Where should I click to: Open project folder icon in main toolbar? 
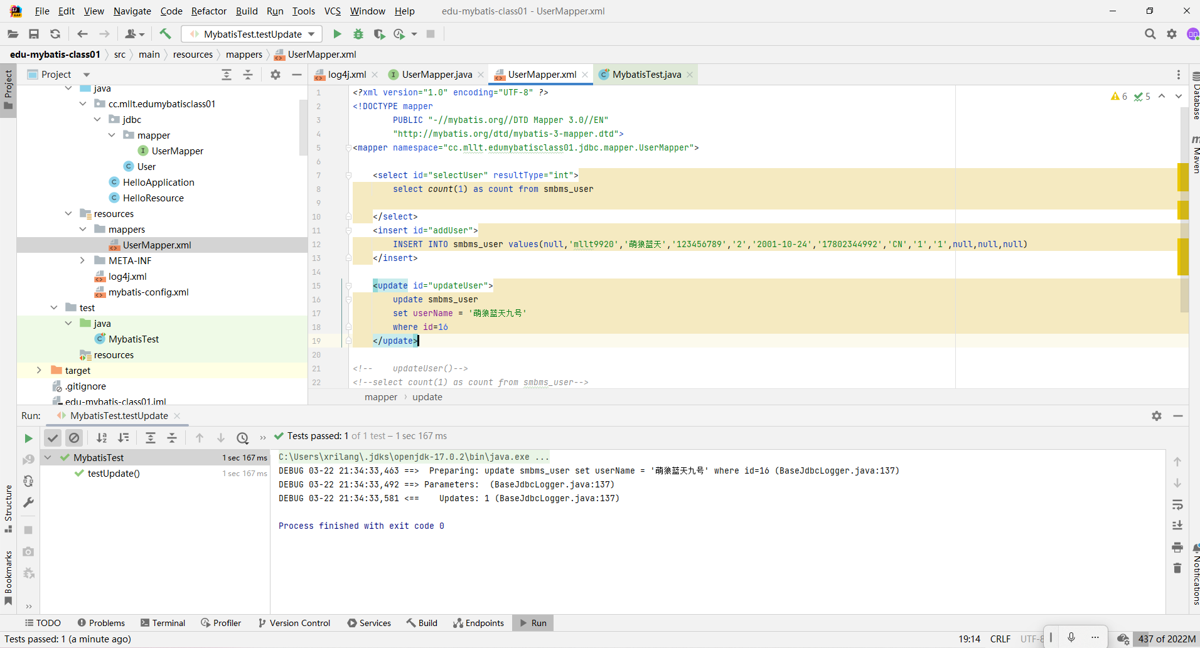(x=13, y=34)
